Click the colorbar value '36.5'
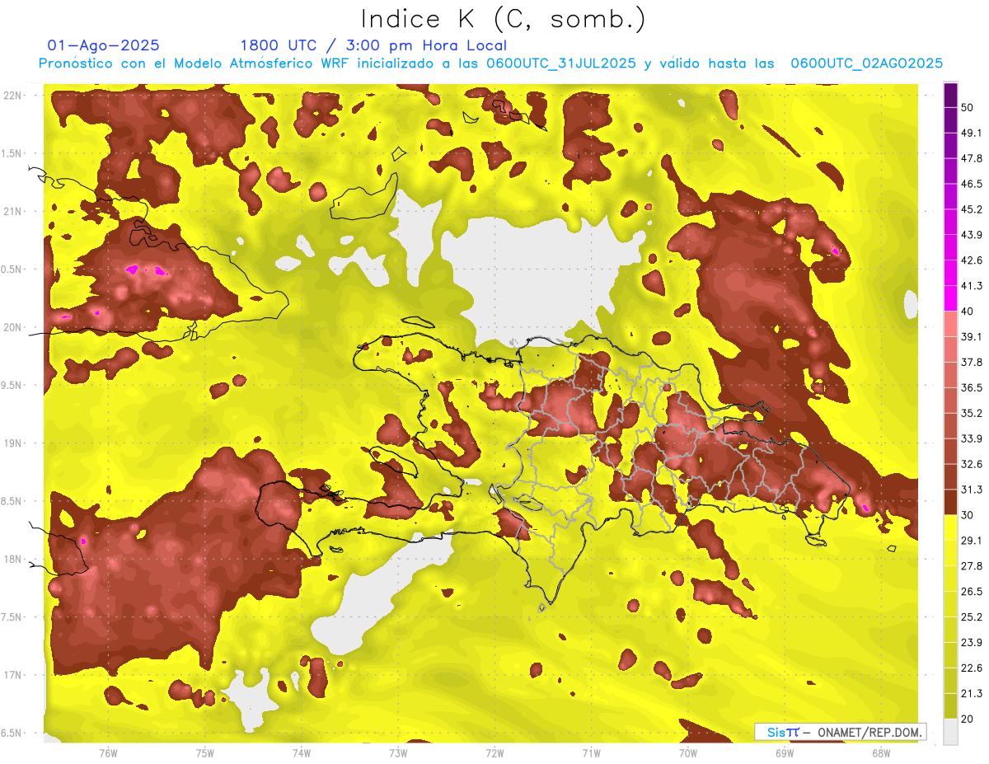This screenshot has width=989, height=764. 971,387
